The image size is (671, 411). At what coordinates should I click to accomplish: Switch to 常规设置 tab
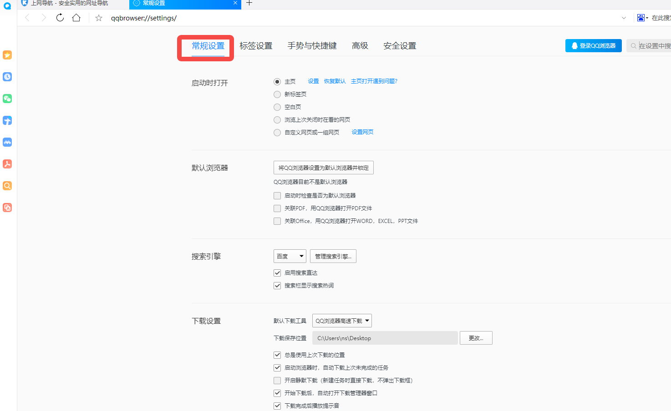point(208,46)
